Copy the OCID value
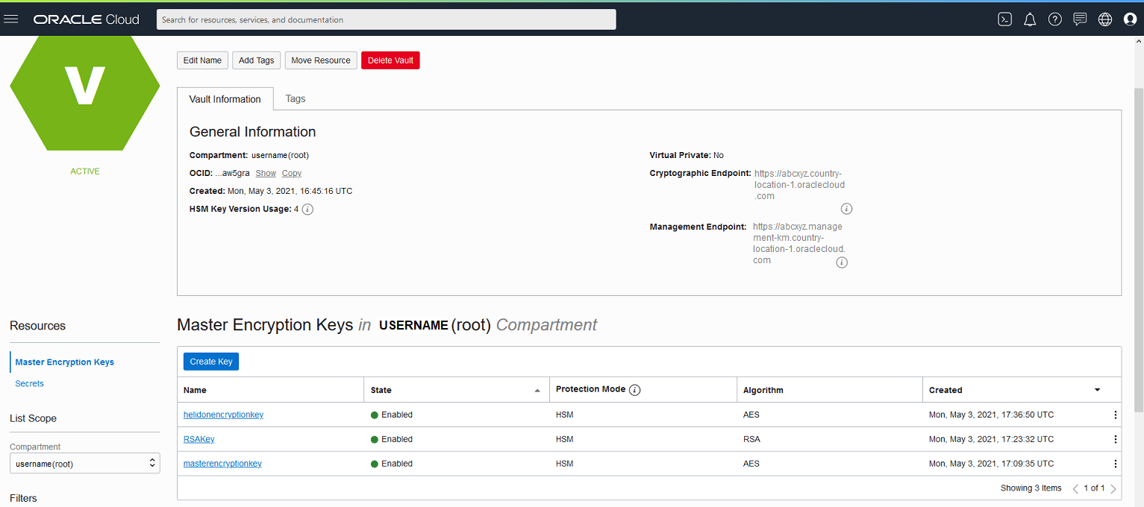The image size is (1144, 507). (x=292, y=173)
